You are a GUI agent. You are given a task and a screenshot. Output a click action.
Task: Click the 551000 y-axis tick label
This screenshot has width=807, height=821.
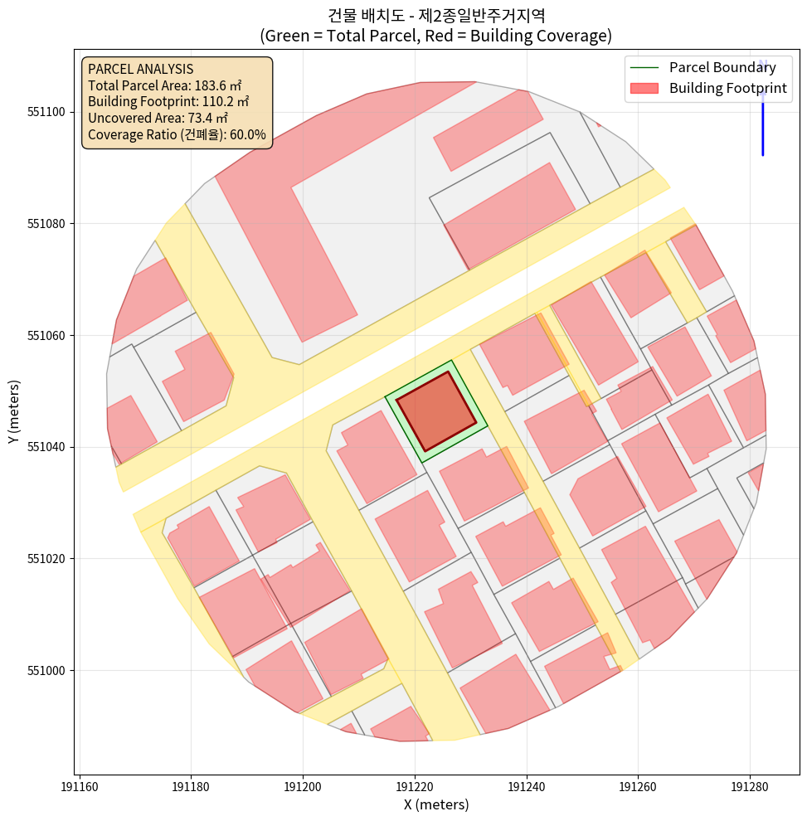pyautogui.click(x=48, y=670)
